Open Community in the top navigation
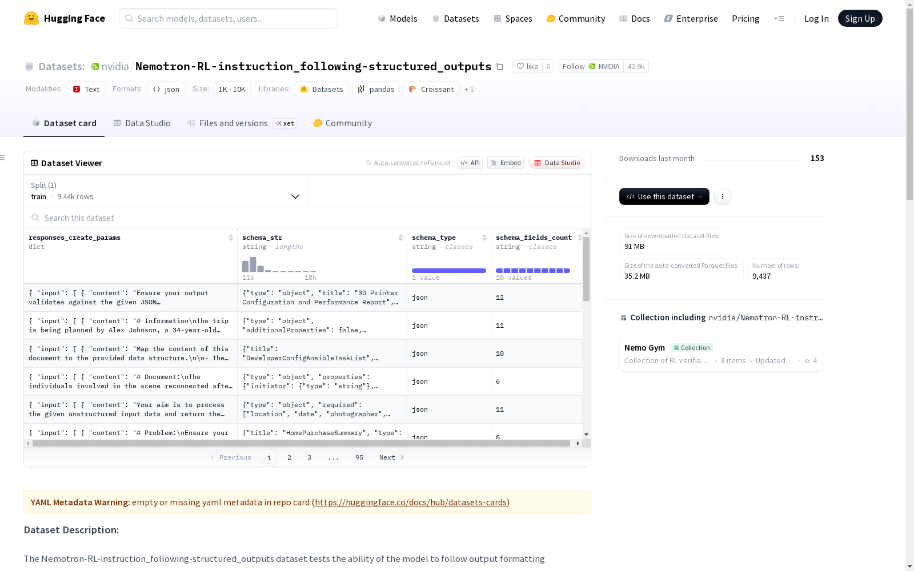914x571 pixels. coord(576,18)
